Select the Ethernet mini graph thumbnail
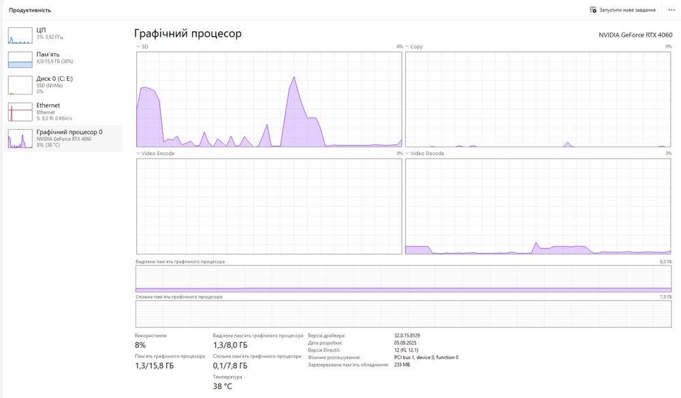681x398 pixels. coord(20,112)
